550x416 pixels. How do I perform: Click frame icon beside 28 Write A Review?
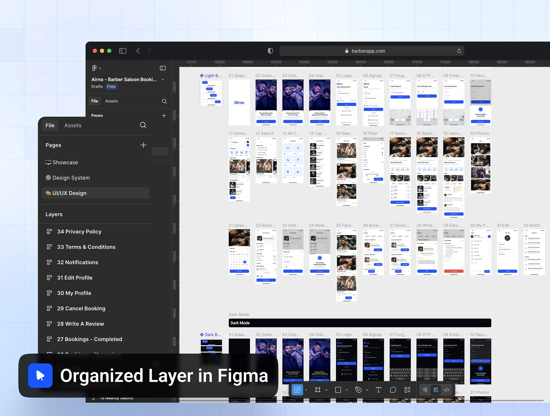pos(49,324)
